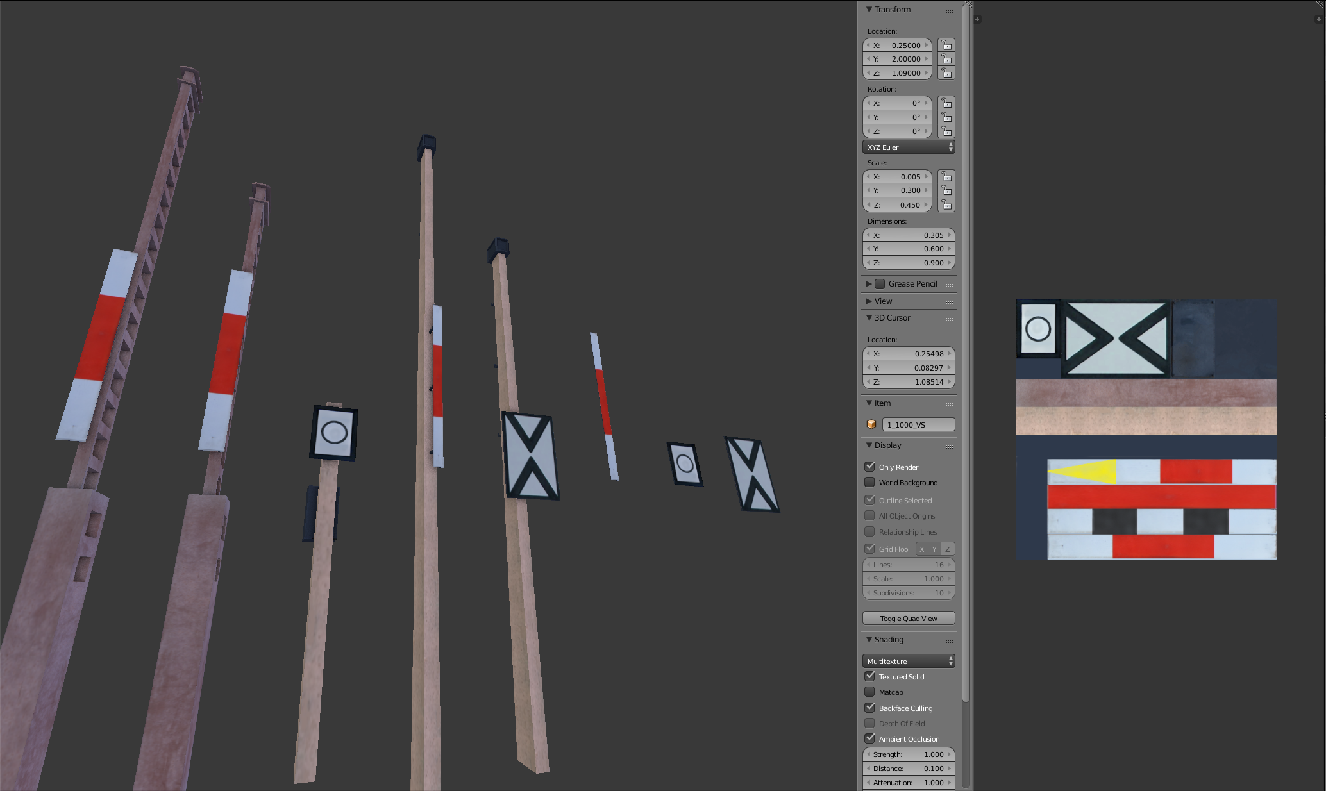The image size is (1326, 791).
Task: Grab the Transform panel drag handle
Action: coord(949,10)
